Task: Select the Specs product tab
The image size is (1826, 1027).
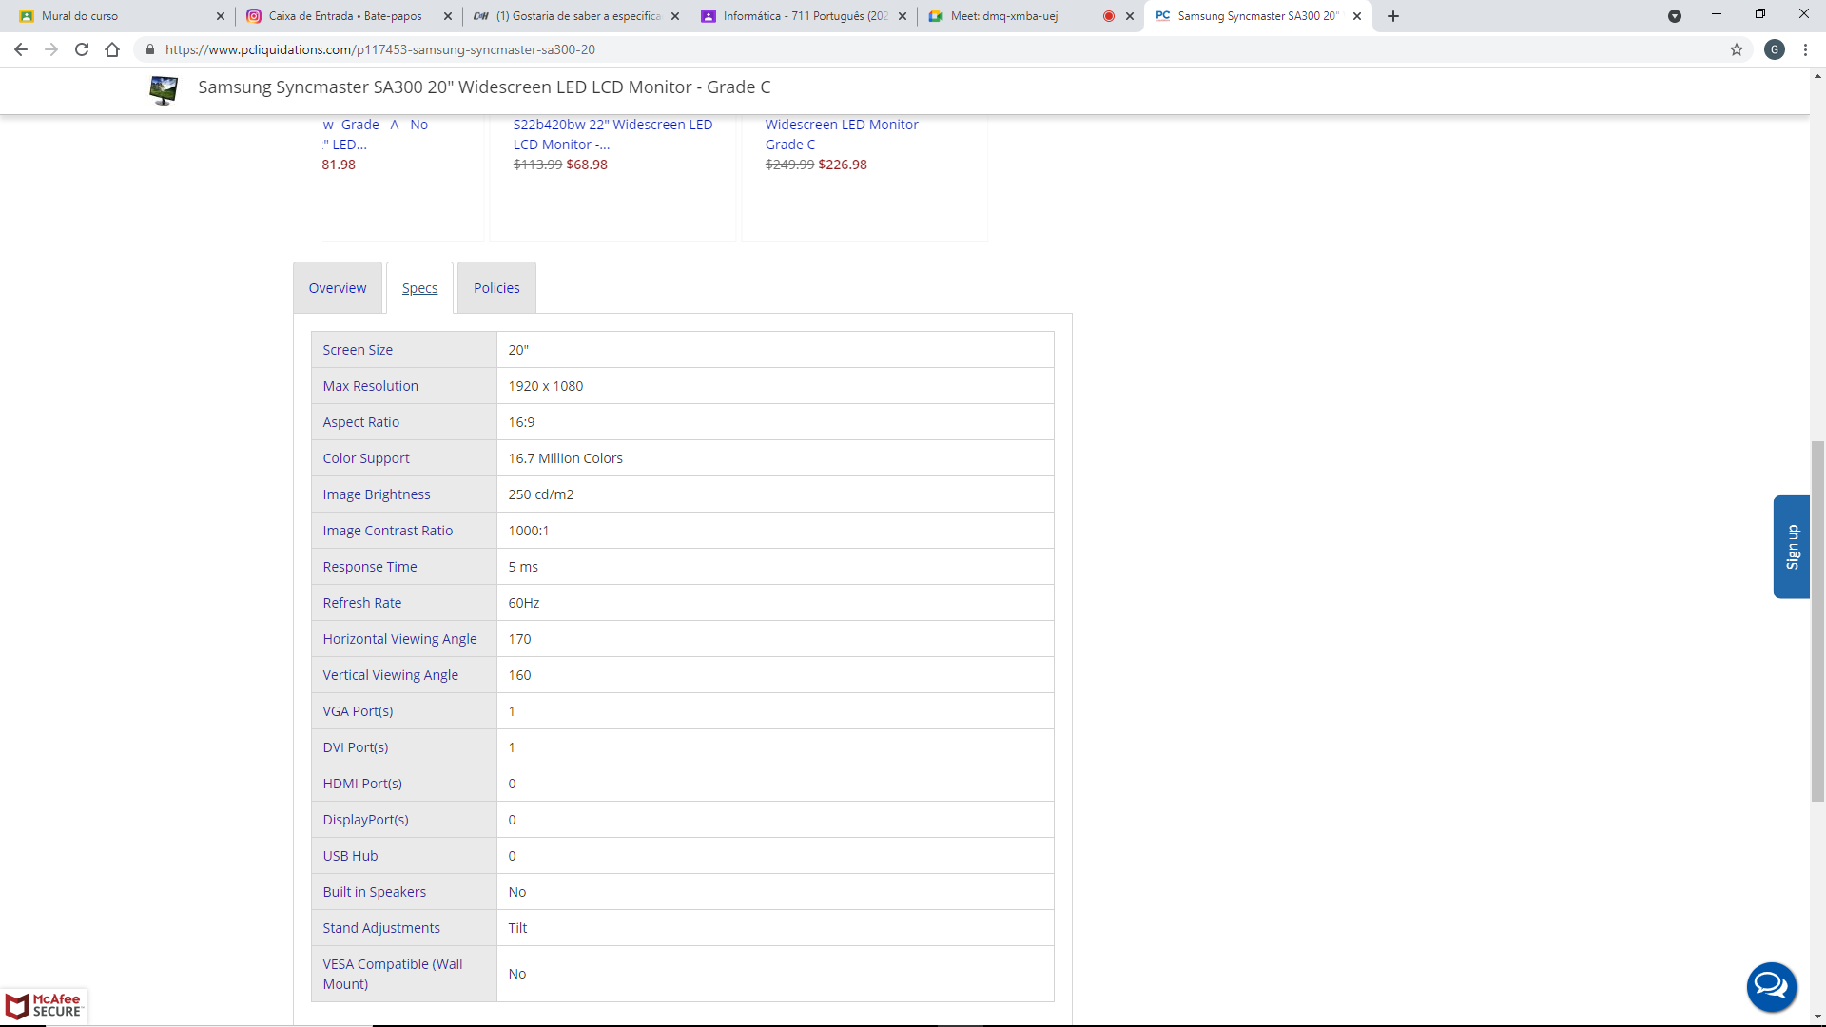Action: 419,288
